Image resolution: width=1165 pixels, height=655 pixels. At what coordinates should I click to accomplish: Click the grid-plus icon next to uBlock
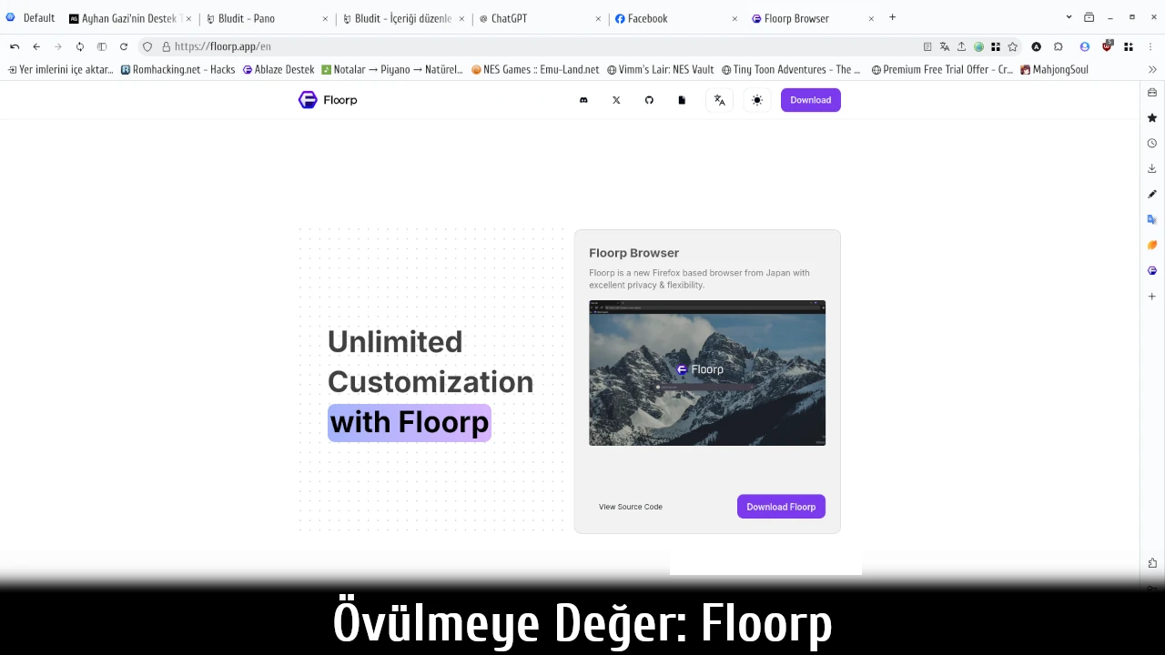(x=1129, y=46)
